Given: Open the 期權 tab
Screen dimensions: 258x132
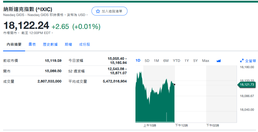Looking at the screenshot, I should pos(68,44).
